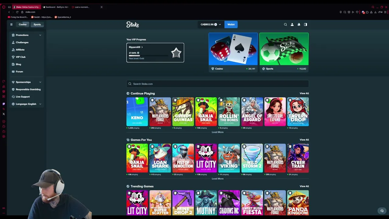The image size is (389, 219).
Task: Open the X icon in browser sidebar
Action: [4, 114]
